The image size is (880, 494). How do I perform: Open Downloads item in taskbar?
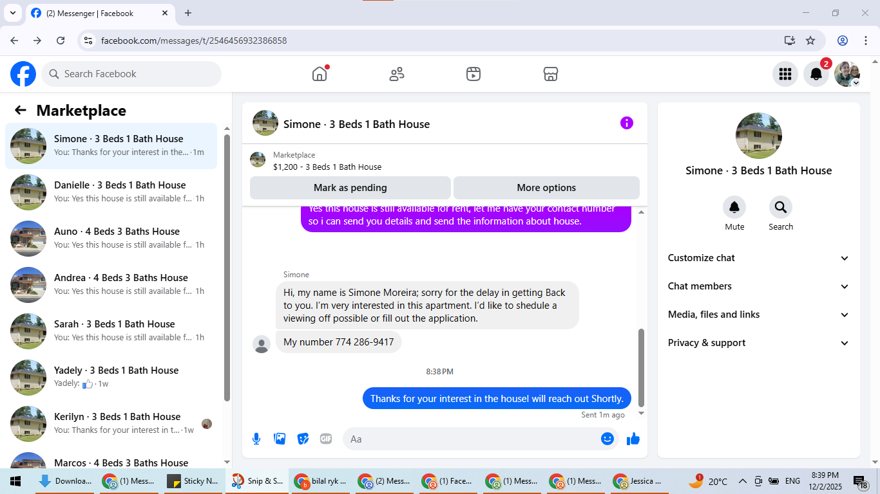65,481
